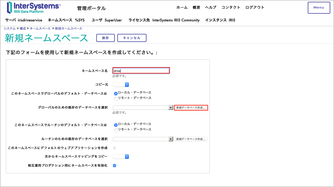Click the システム breadcrumb link
The image size is (334, 187).
(9, 29)
